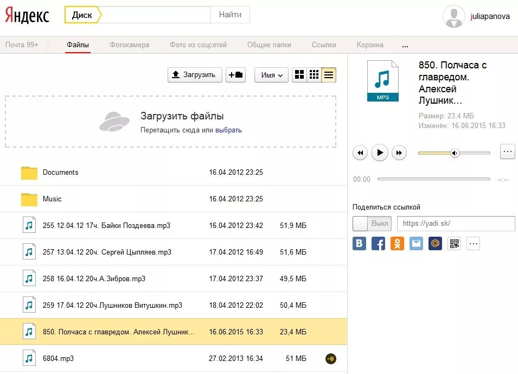
Task: Click the Размер: 23,4 МБ details text
Action: point(446,116)
